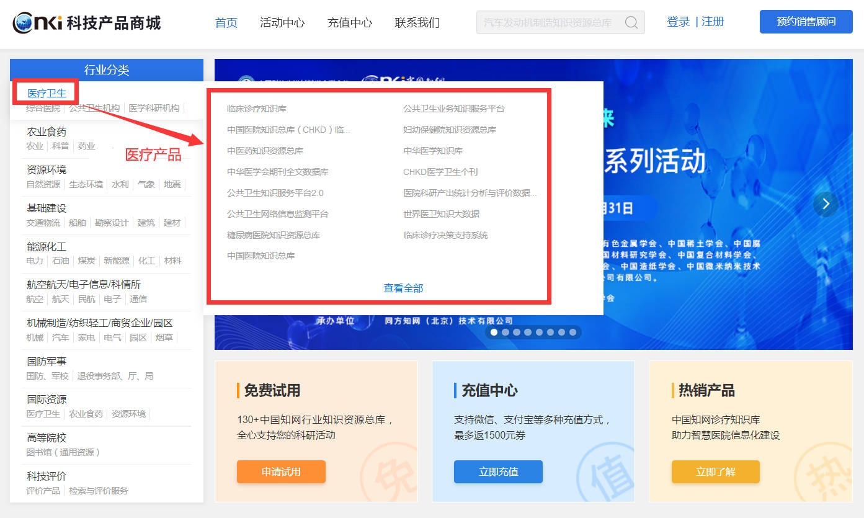Image resolution: width=864 pixels, height=518 pixels.
Task: Click 糖尿病医院知识资源总库 link
Action: click(x=274, y=235)
